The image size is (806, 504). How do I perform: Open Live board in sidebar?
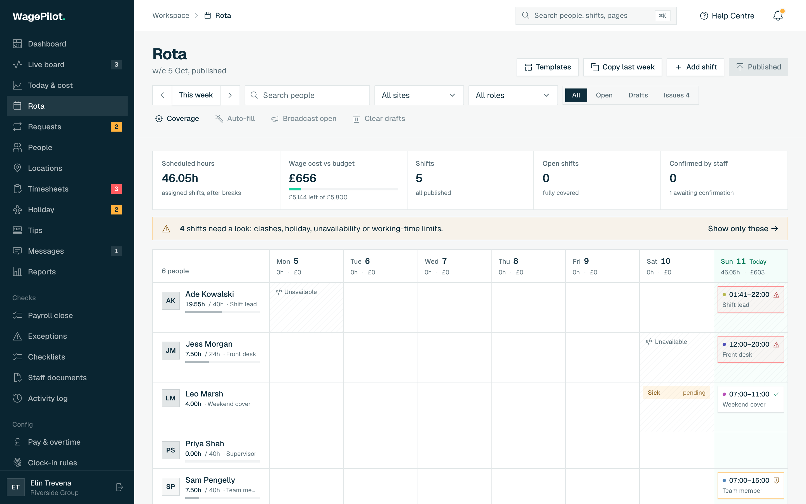pos(67,65)
